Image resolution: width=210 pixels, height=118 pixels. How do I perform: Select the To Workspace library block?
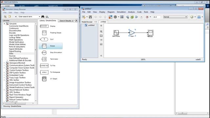(44, 72)
